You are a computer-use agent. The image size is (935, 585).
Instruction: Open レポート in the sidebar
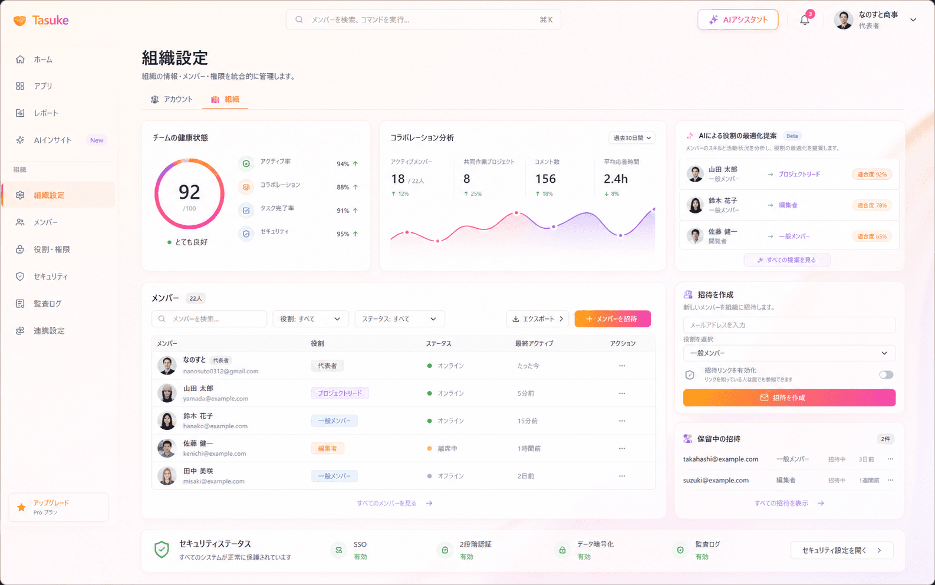[x=59, y=113]
